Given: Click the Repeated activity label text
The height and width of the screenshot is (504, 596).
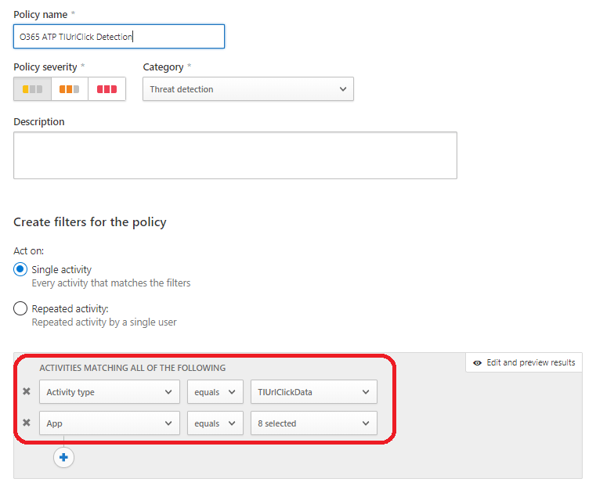Looking at the screenshot, I should (70, 308).
